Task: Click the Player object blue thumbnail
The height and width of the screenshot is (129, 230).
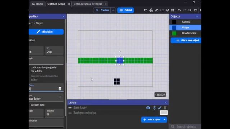Action: click(174, 28)
